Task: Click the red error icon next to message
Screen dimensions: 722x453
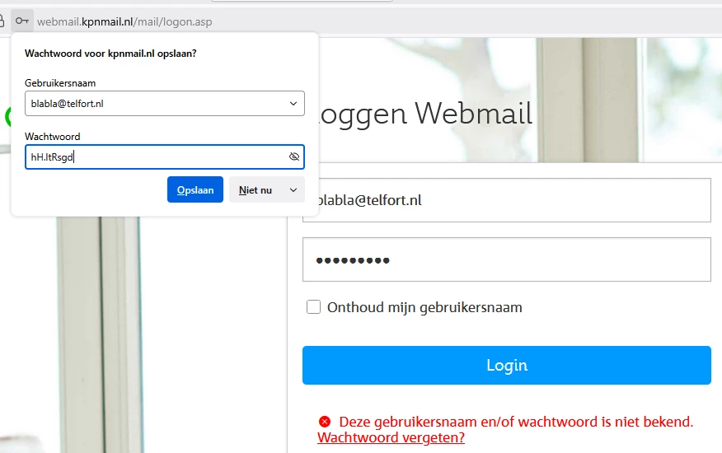Action: coord(325,421)
